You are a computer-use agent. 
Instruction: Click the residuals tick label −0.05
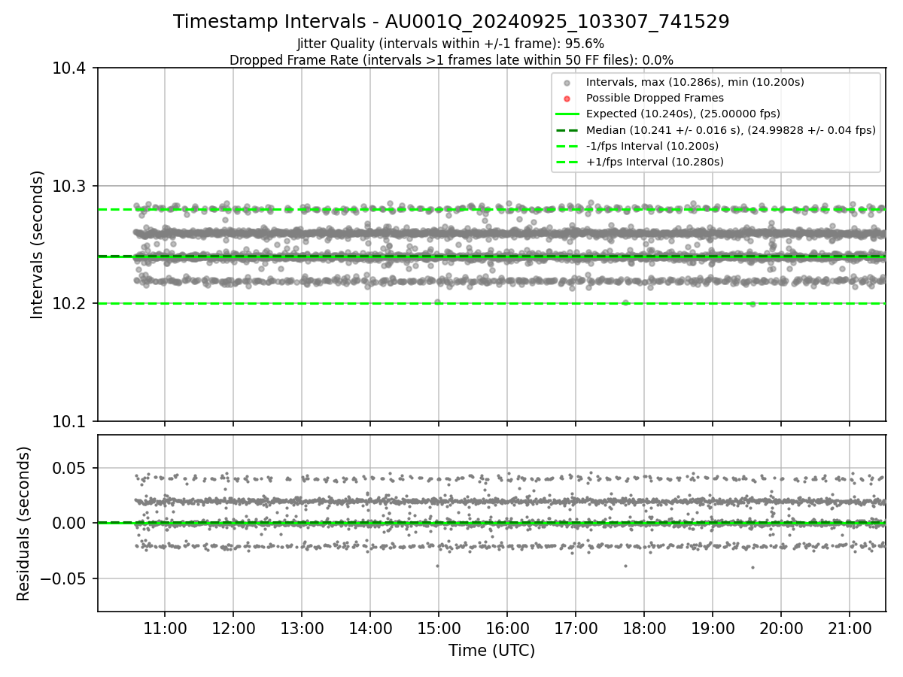pos(64,578)
